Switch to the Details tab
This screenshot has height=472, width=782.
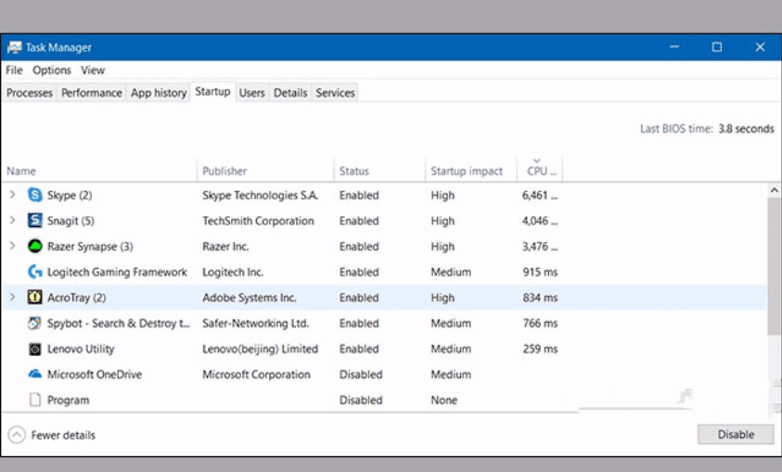click(290, 93)
